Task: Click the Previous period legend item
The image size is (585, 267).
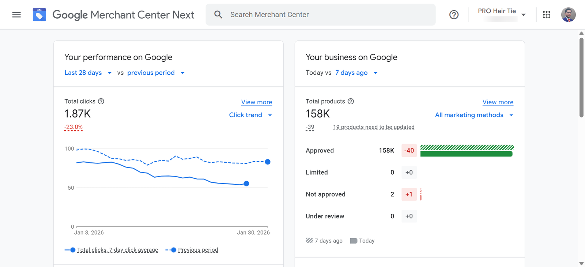Action: (x=197, y=250)
